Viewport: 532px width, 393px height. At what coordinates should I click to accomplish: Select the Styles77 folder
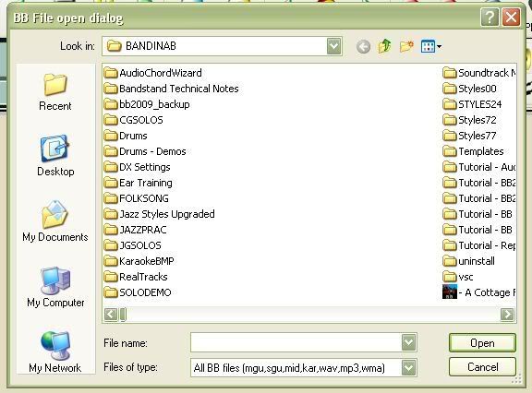click(x=470, y=136)
